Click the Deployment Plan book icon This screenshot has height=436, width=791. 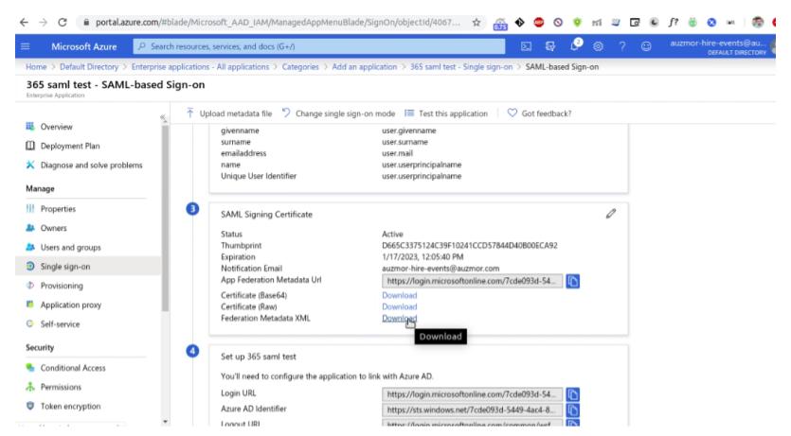(x=30, y=146)
